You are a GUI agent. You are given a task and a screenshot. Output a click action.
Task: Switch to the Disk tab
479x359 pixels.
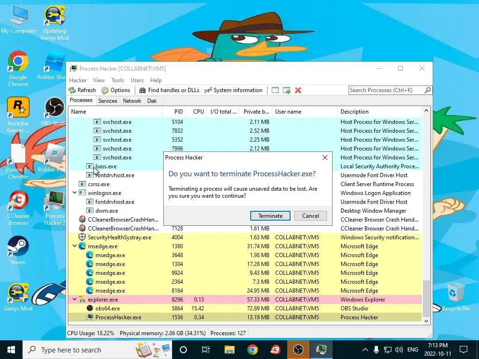(x=152, y=101)
